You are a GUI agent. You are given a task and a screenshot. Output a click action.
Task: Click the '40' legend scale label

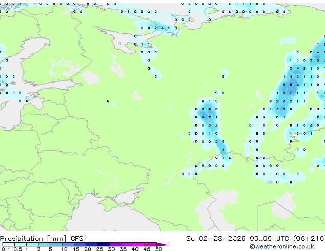coord(135,249)
